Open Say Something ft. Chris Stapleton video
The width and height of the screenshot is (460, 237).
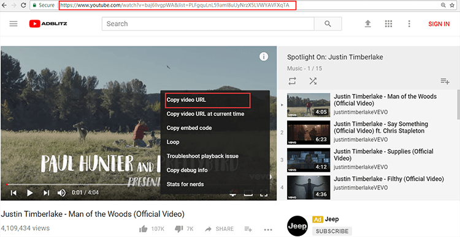click(381, 127)
